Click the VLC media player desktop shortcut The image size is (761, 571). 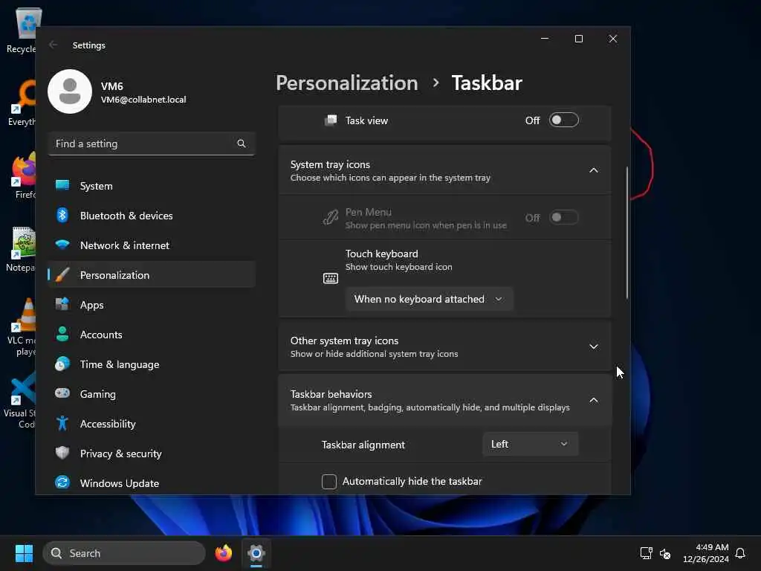click(x=22, y=327)
